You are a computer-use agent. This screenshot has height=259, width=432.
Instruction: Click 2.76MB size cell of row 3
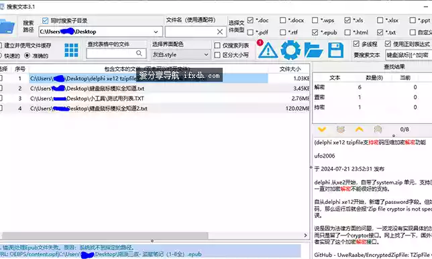click(x=301, y=99)
